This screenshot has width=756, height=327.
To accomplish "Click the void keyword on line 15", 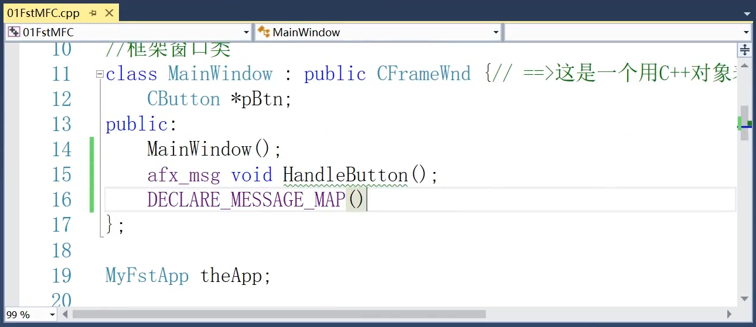I will pyautogui.click(x=251, y=174).
